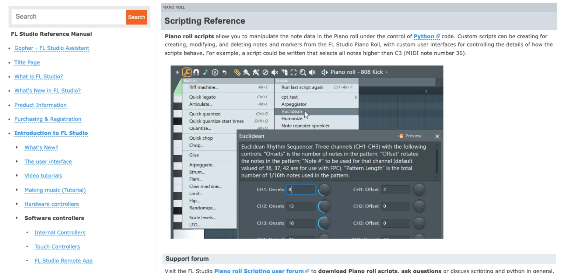This screenshot has width=561, height=273.
Task: Toggle the Preview option in Euclidean dialog
Action: [410, 136]
